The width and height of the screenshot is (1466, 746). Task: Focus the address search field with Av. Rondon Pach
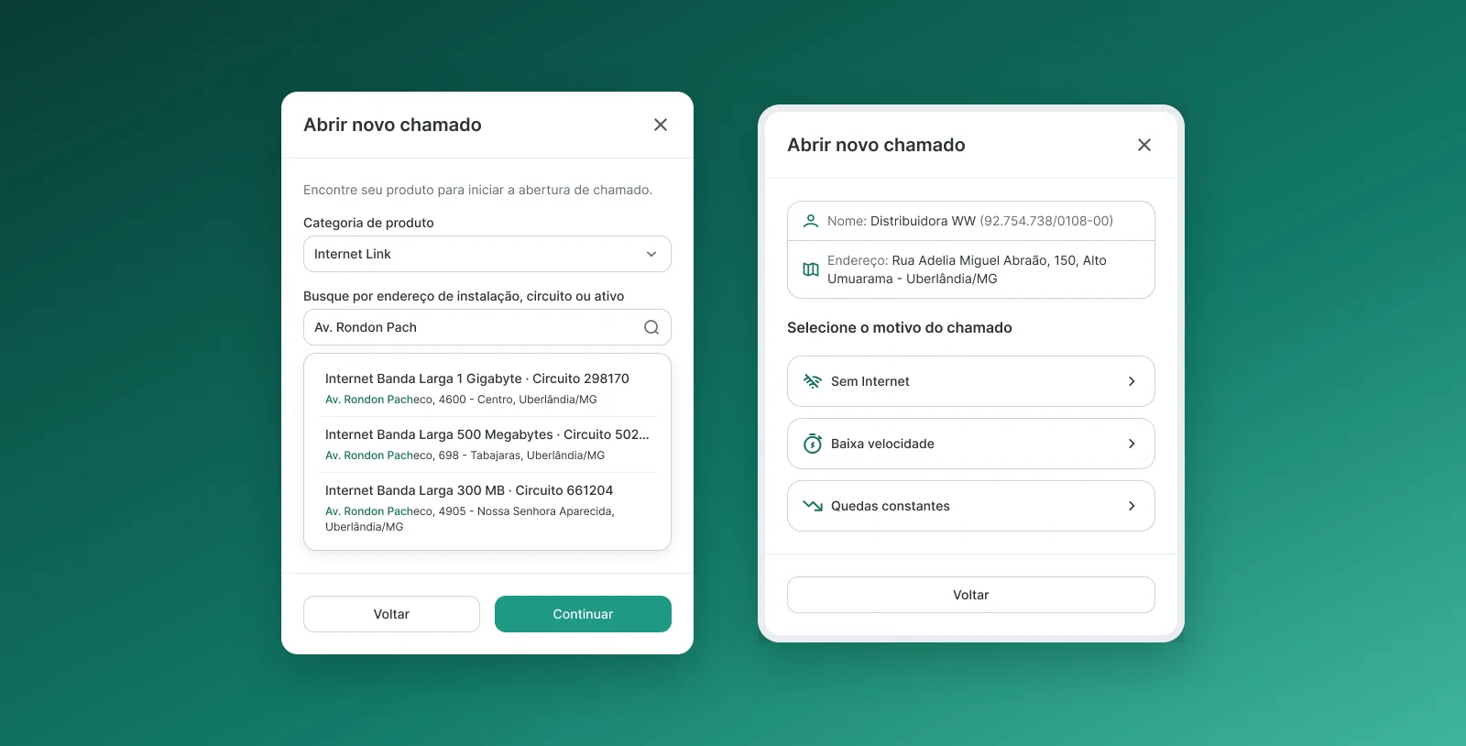487,327
